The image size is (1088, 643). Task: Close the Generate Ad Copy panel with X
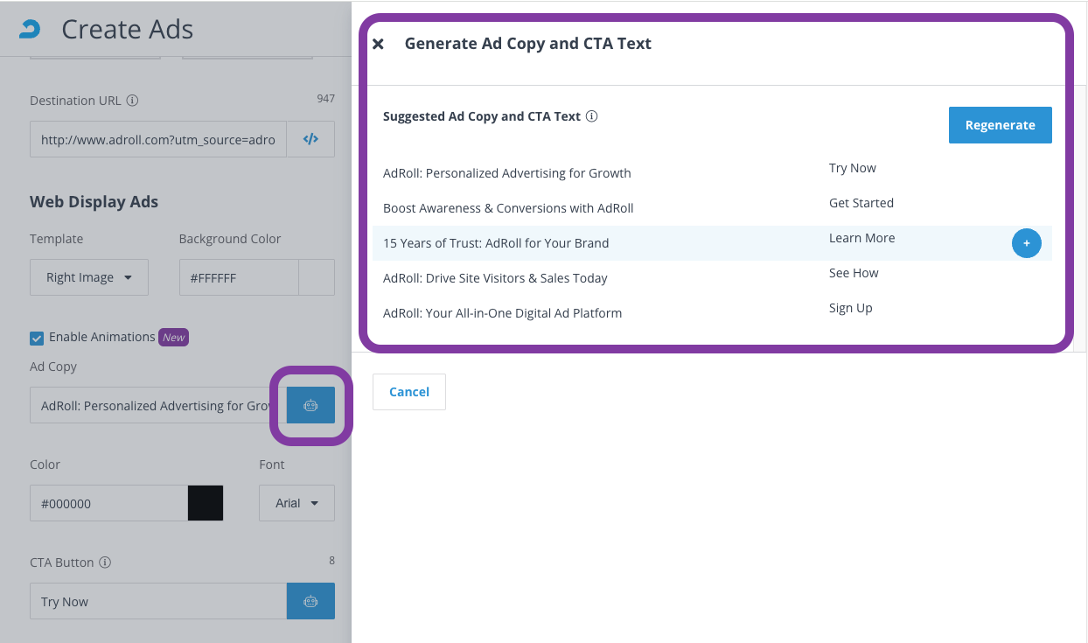click(x=378, y=44)
